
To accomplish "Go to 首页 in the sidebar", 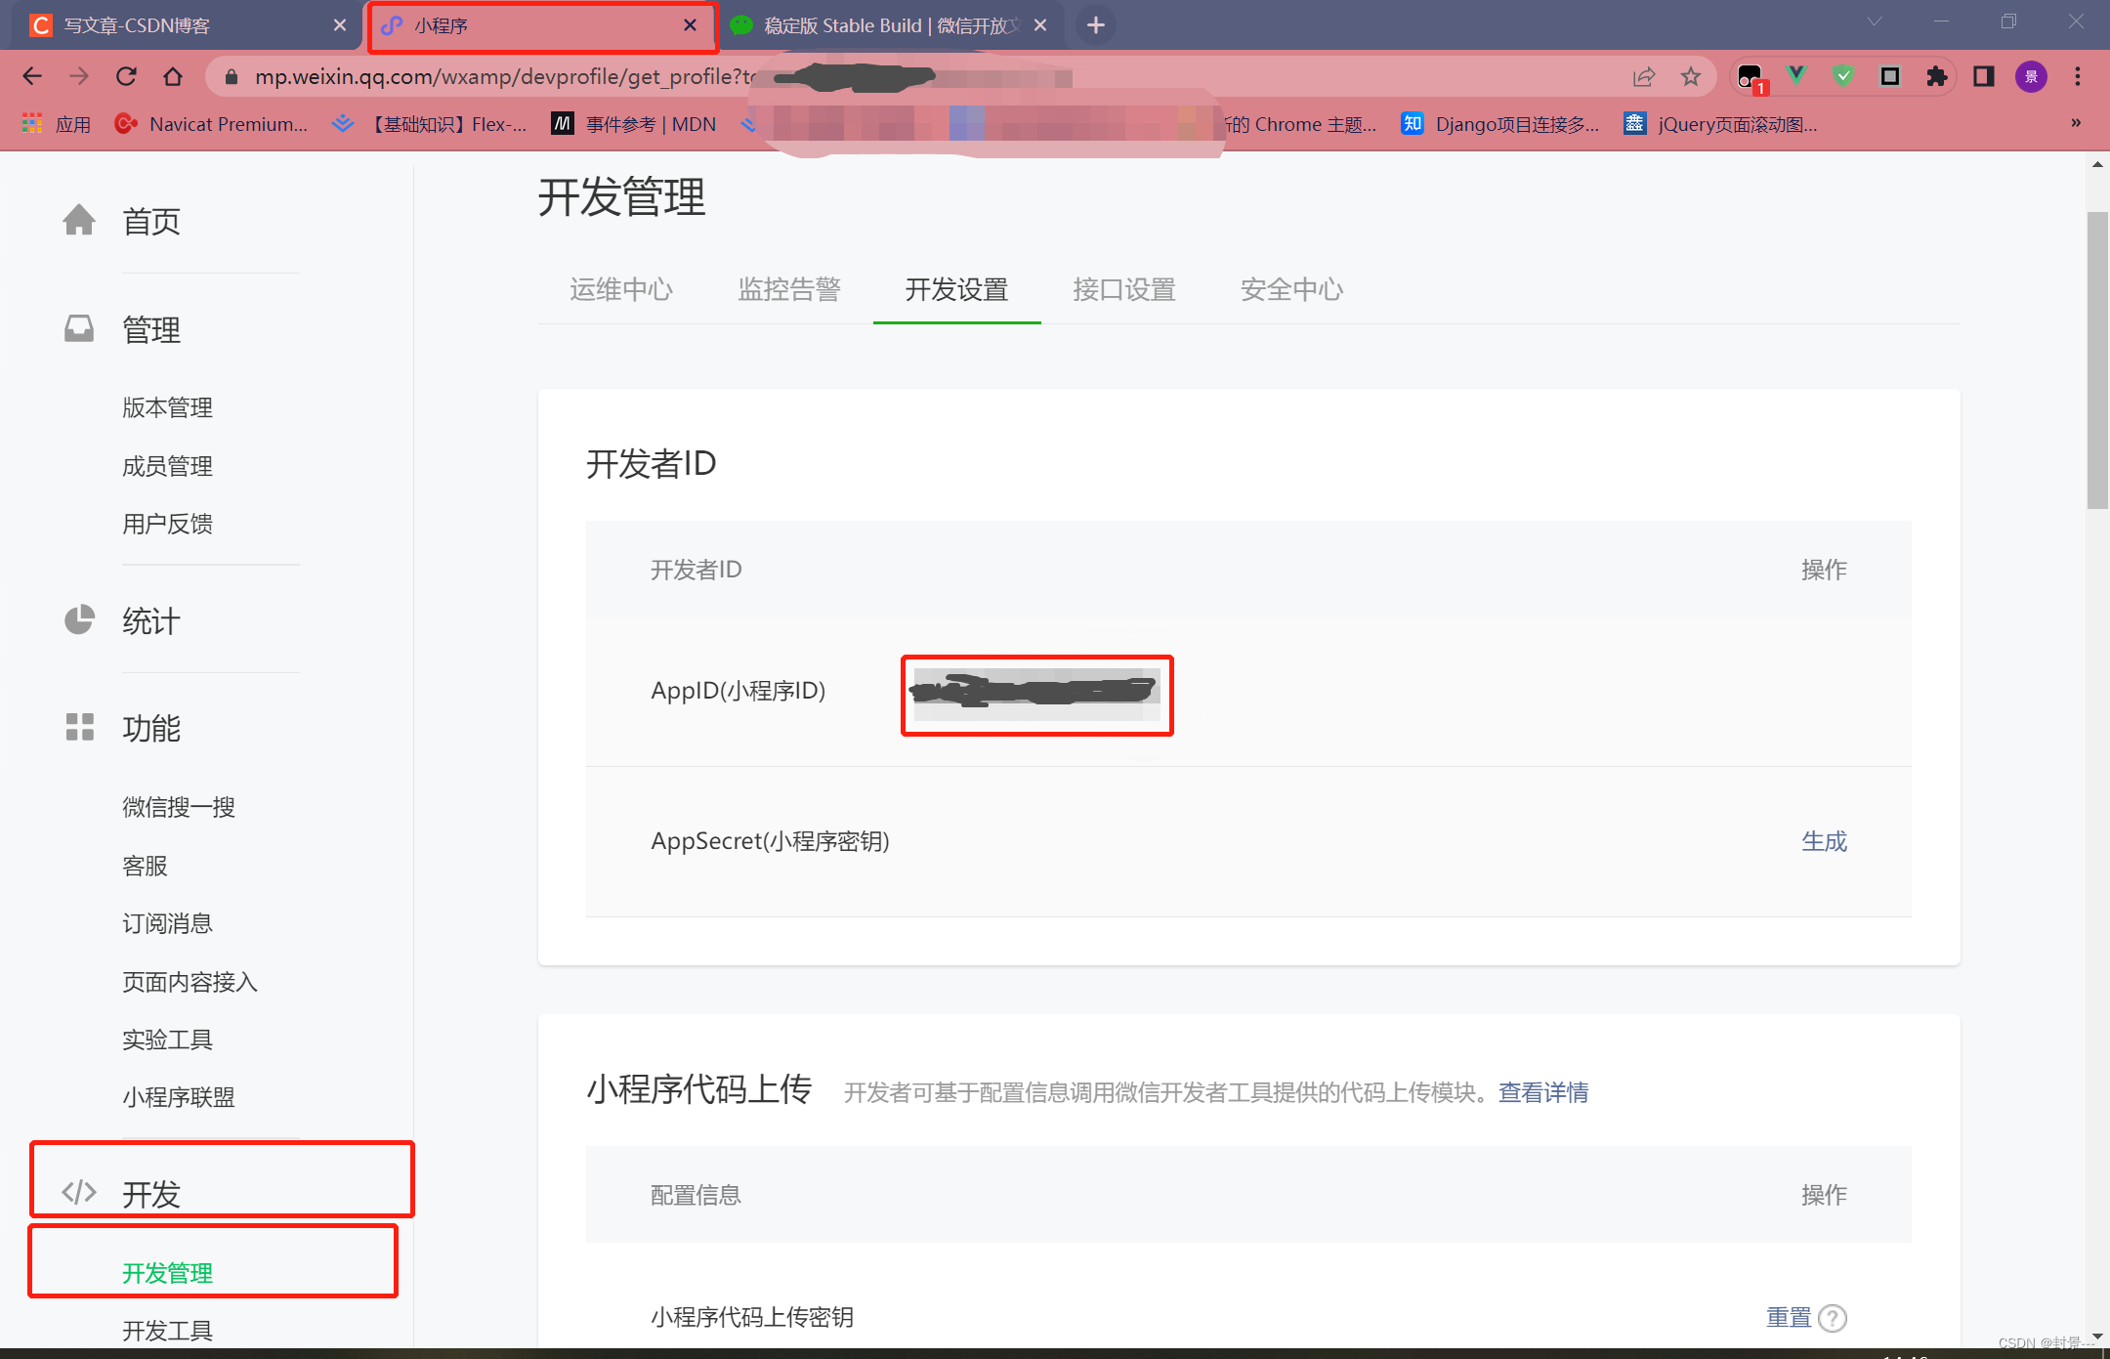I will (x=151, y=221).
